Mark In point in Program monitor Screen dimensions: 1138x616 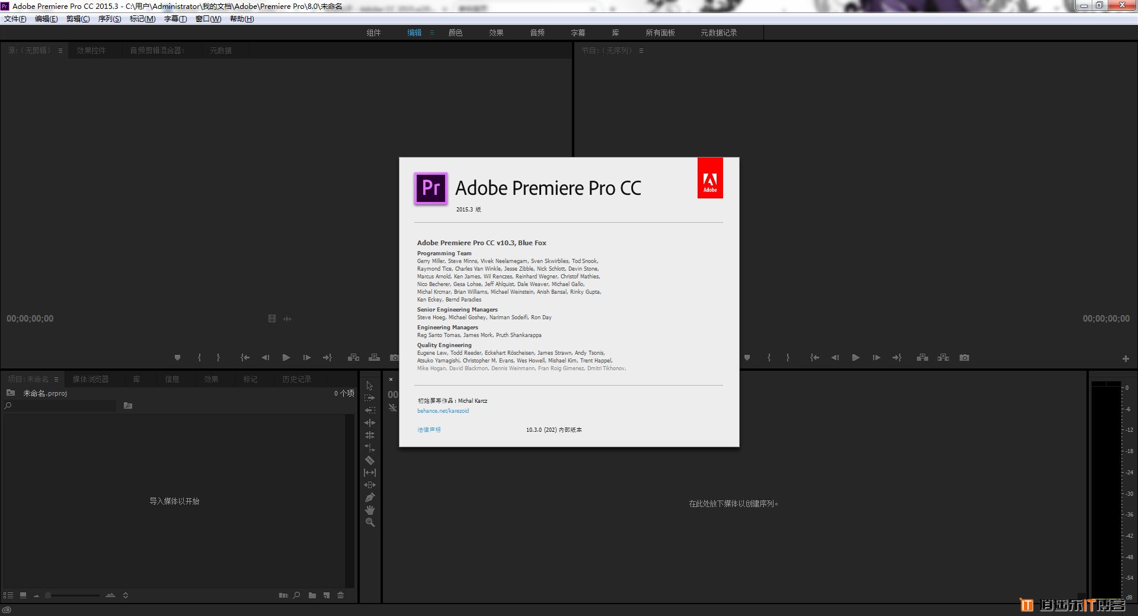(769, 358)
